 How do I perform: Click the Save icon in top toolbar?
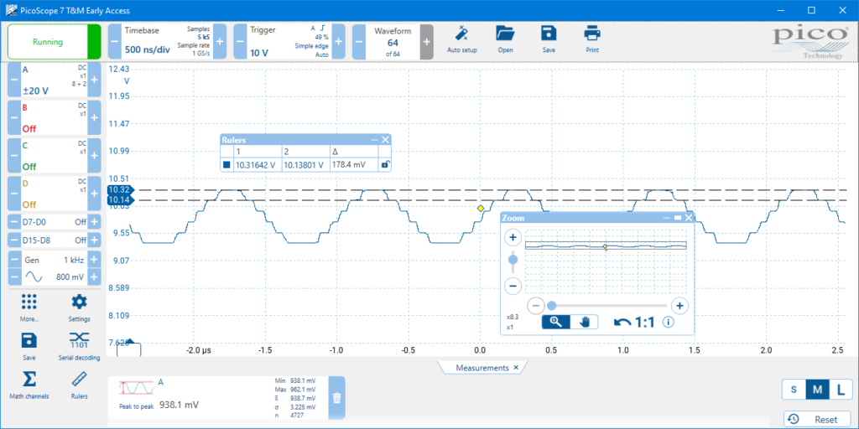tap(549, 34)
